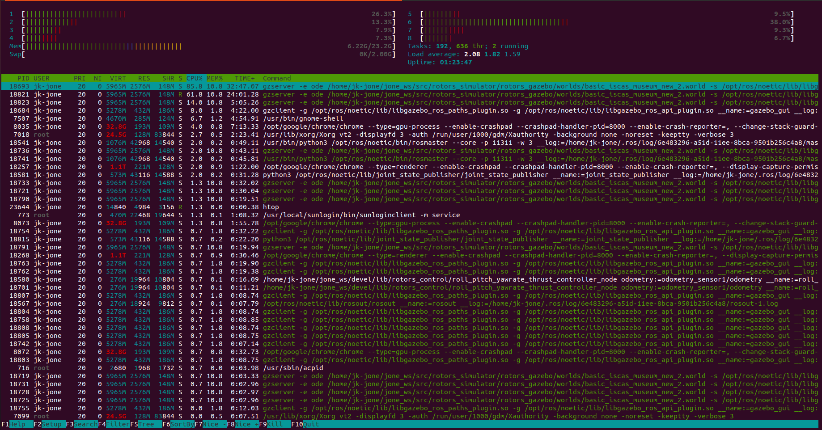Click Kill in the F9 footer
This screenshot has width=822, height=430.
click(x=275, y=424)
